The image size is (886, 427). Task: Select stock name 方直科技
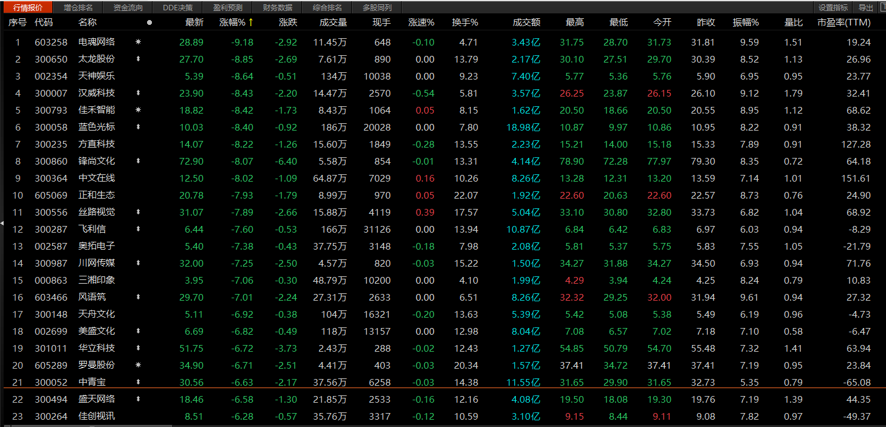[97, 145]
